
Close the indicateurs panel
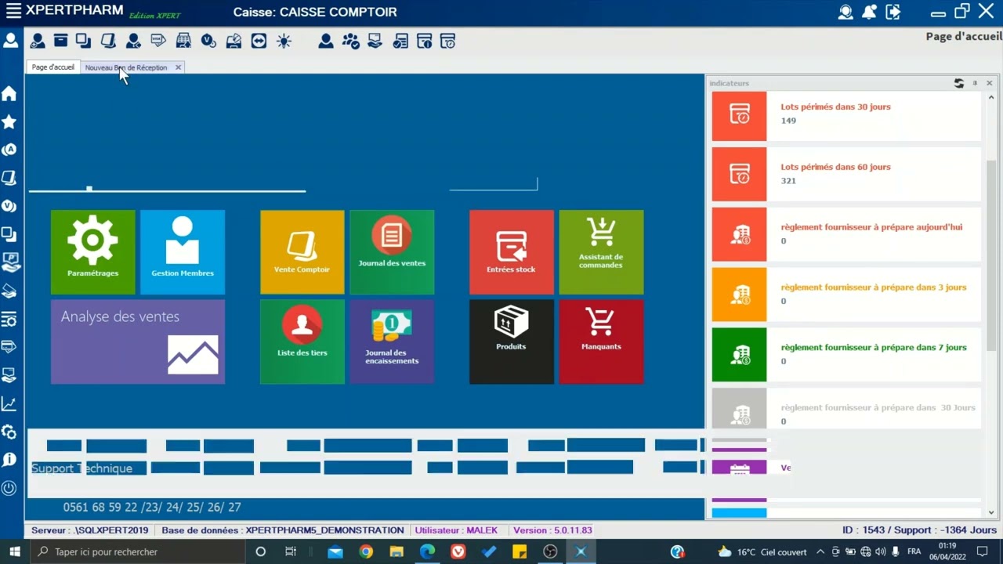989,83
